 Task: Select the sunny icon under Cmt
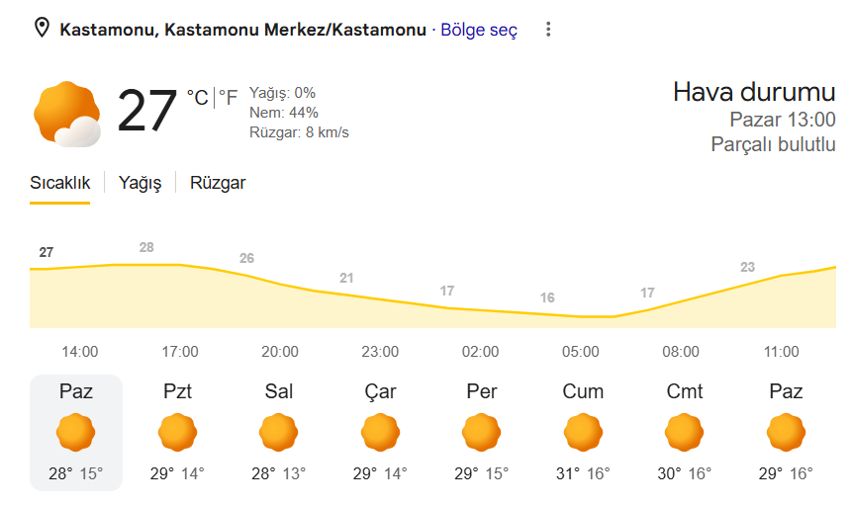pos(685,433)
